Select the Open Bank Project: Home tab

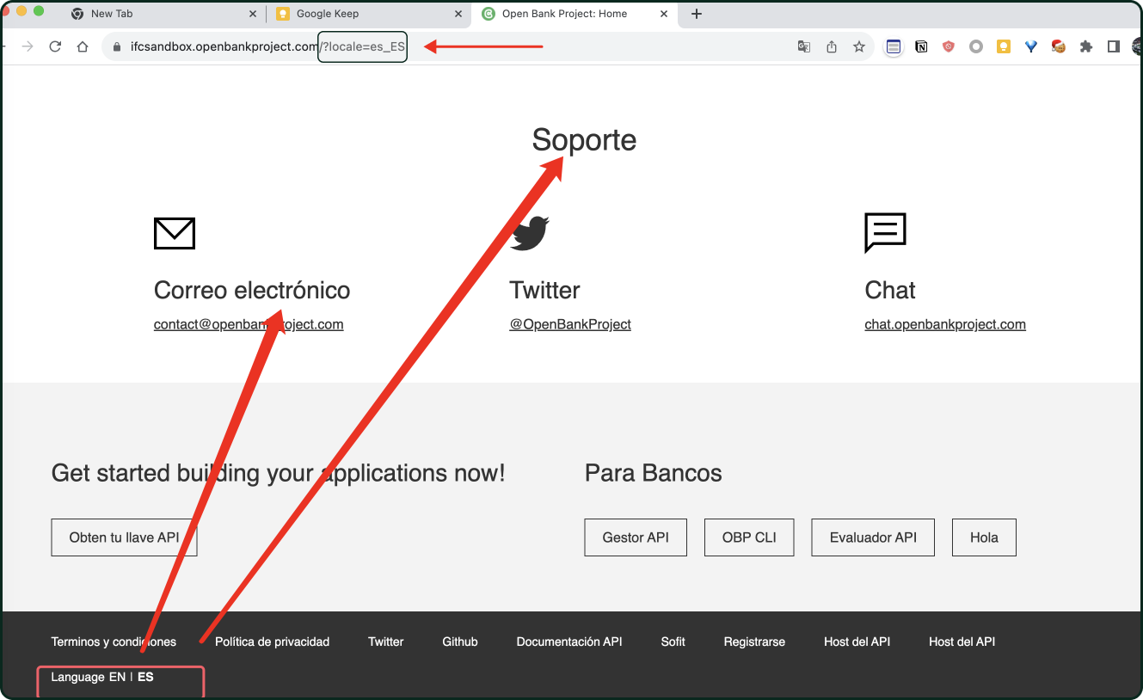575,14
